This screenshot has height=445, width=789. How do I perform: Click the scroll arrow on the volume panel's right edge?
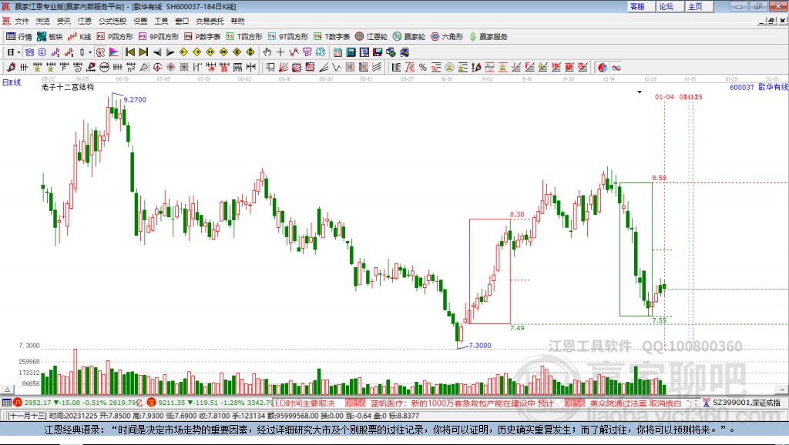click(x=782, y=390)
